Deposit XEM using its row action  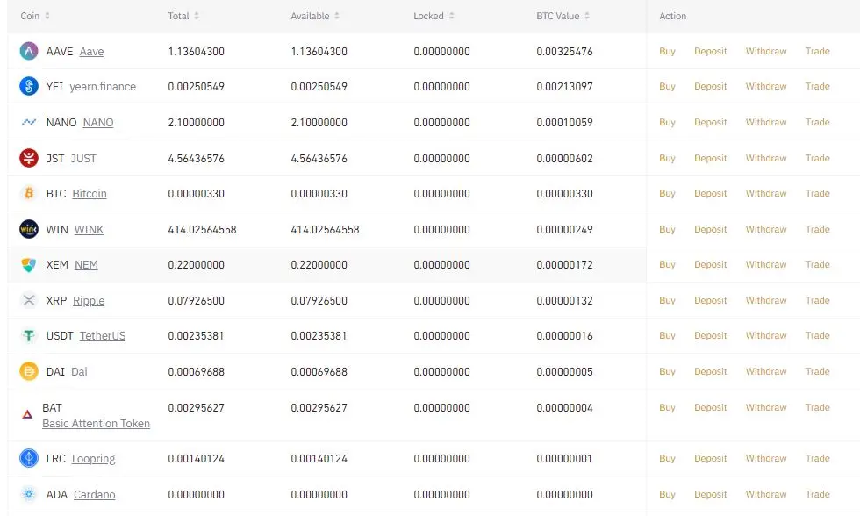click(x=710, y=264)
